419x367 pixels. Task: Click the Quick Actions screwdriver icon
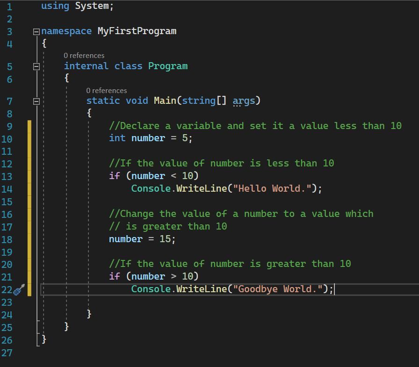pyautogui.click(x=19, y=290)
